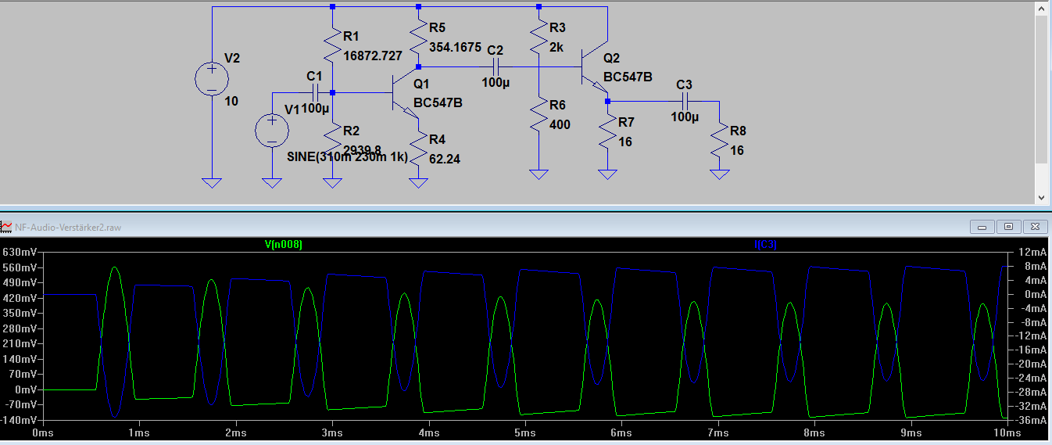
Task: Click the schematic scrollbar up arrow
Action: [1041, 8]
